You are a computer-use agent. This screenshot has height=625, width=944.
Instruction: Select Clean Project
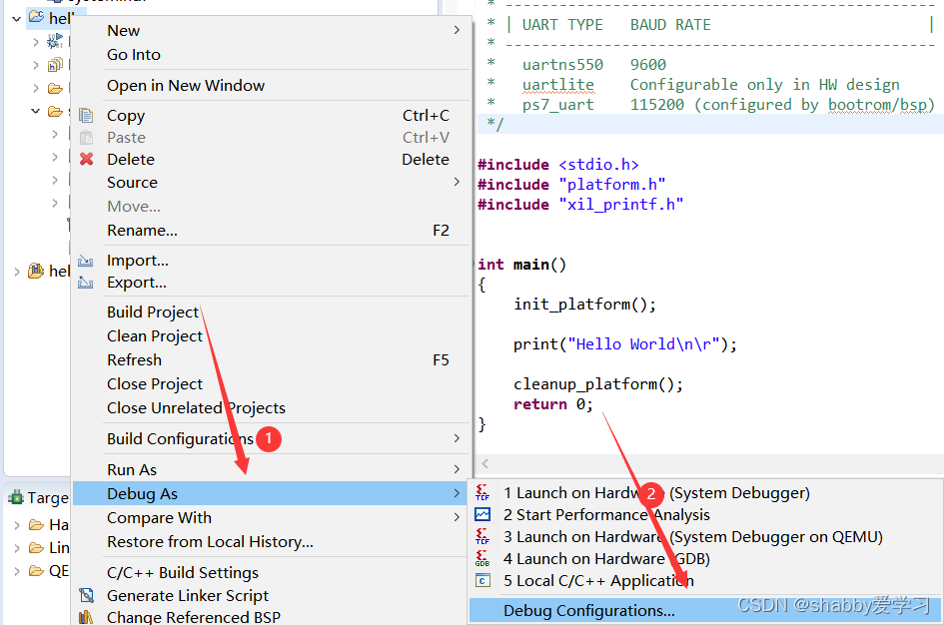pyautogui.click(x=155, y=336)
